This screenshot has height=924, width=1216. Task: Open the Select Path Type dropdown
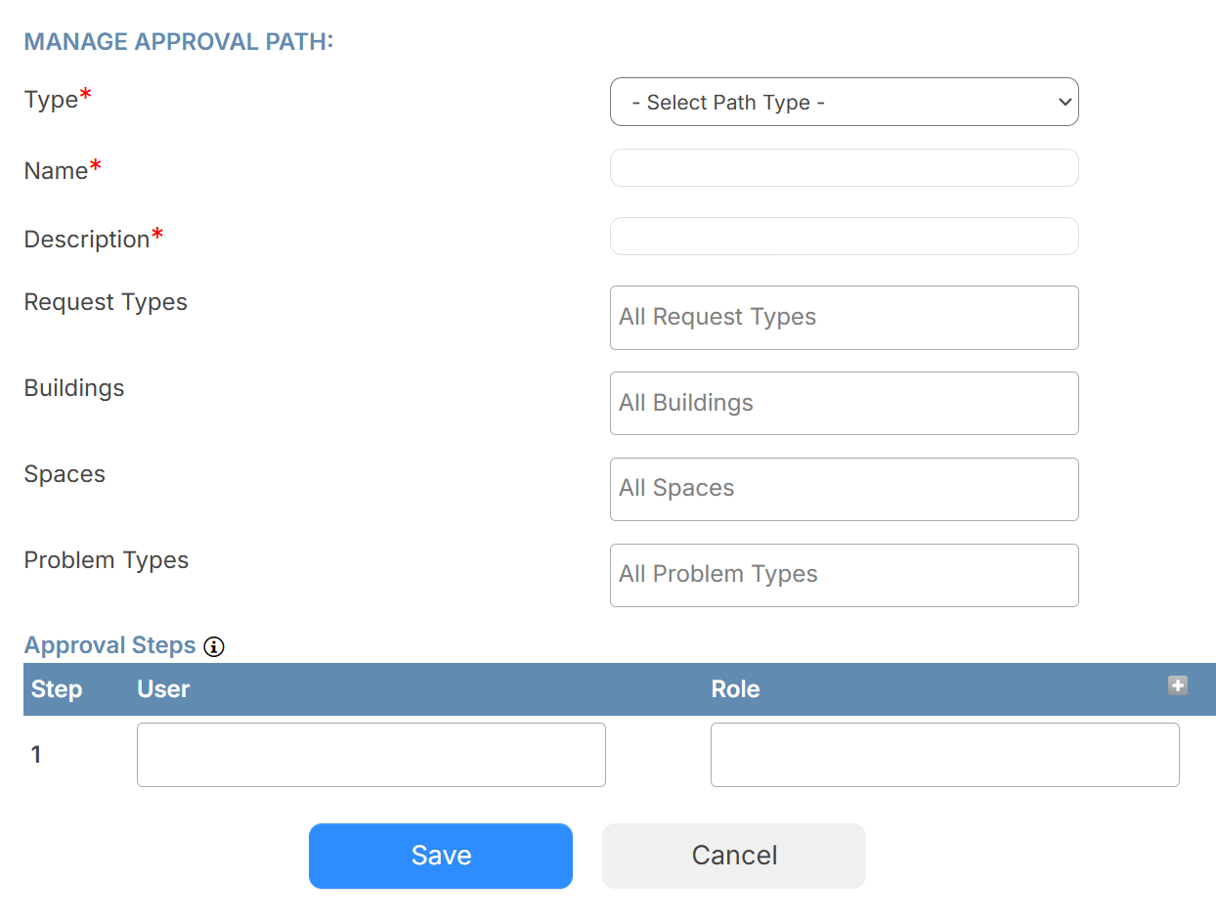point(844,102)
